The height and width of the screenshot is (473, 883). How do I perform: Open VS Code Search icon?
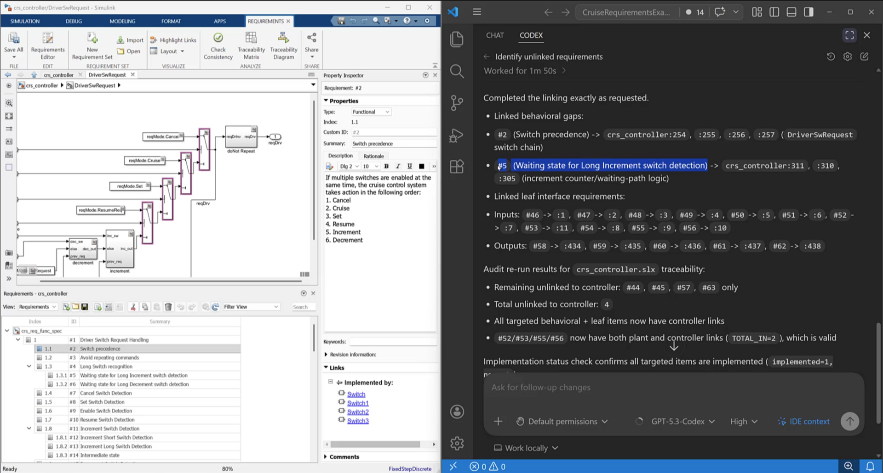coord(457,71)
